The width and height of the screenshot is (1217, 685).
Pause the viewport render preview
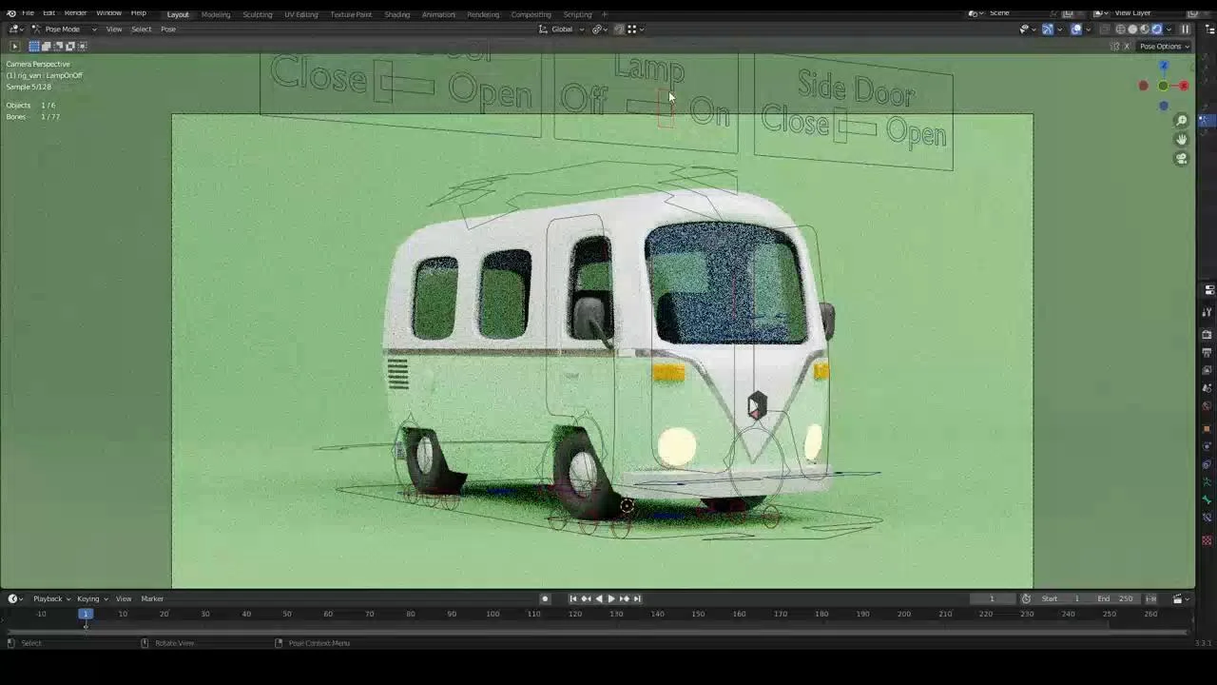point(1185,29)
